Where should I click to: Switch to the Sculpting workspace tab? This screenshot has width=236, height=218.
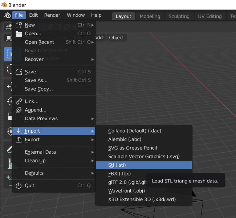179,16
